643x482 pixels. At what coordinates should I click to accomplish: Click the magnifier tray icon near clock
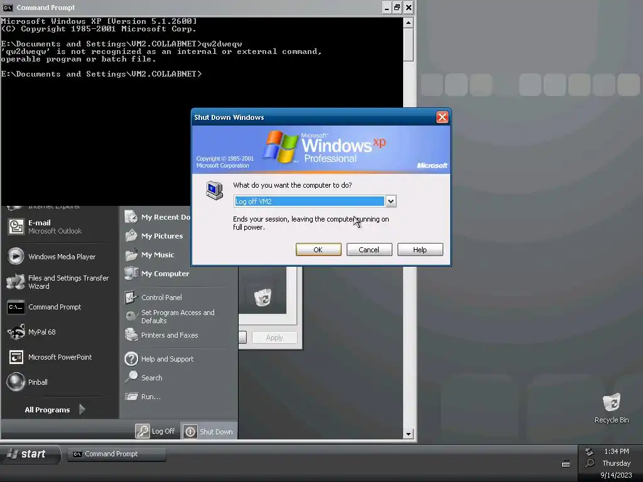click(x=590, y=464)
